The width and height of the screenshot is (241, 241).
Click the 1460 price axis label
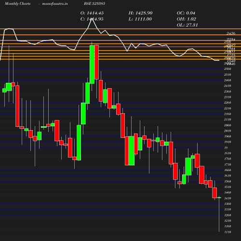tap(228, 193)
